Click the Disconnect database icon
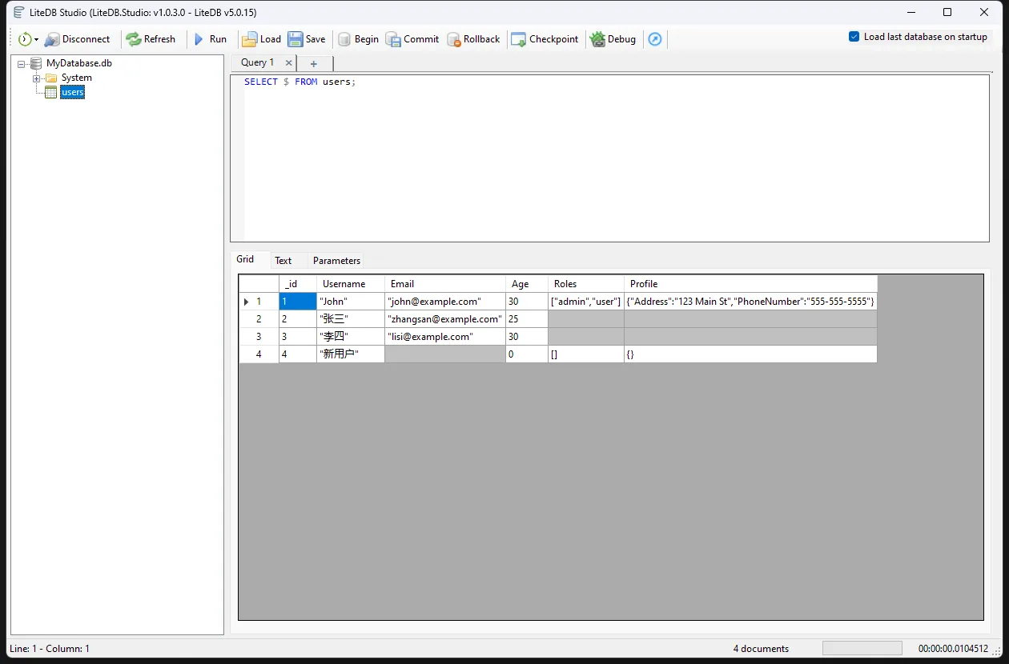This screenshot has width=1009, height=664. click(52, 39)
